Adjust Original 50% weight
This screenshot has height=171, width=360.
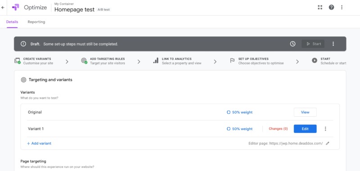(239, 112)
